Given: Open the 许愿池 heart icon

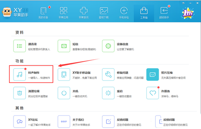Looking at the screenshot, I should 153,93.
